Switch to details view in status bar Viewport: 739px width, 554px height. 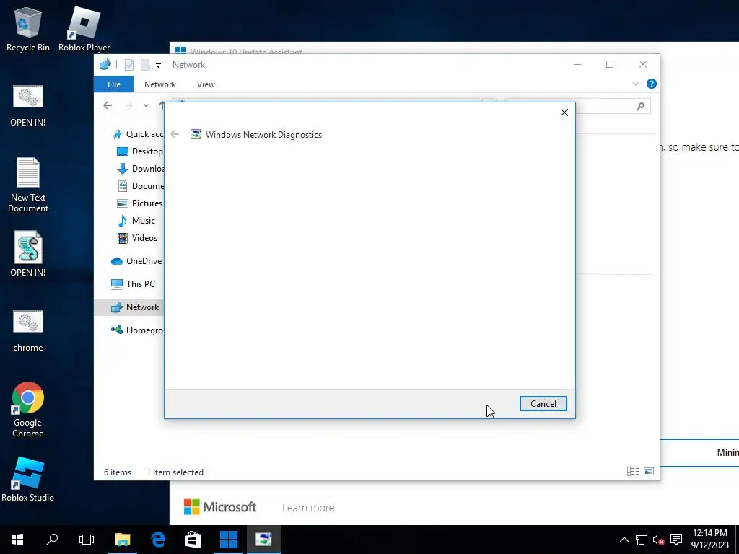click(633, 472)
